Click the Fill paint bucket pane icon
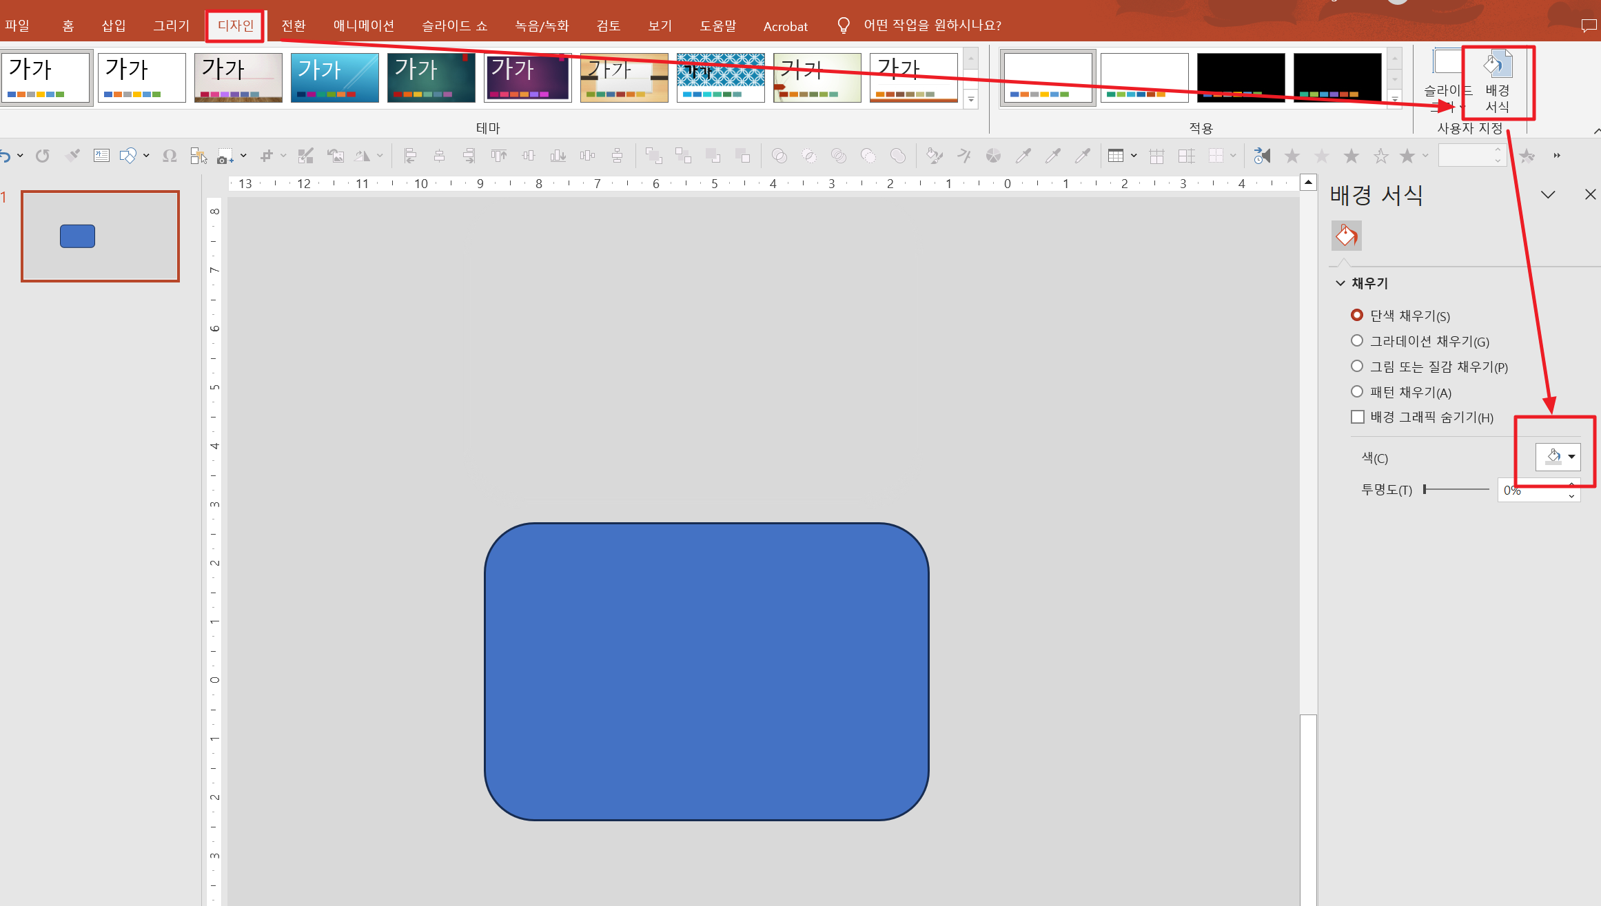Screen dimensions: 1601x906 pos(1346,236)
